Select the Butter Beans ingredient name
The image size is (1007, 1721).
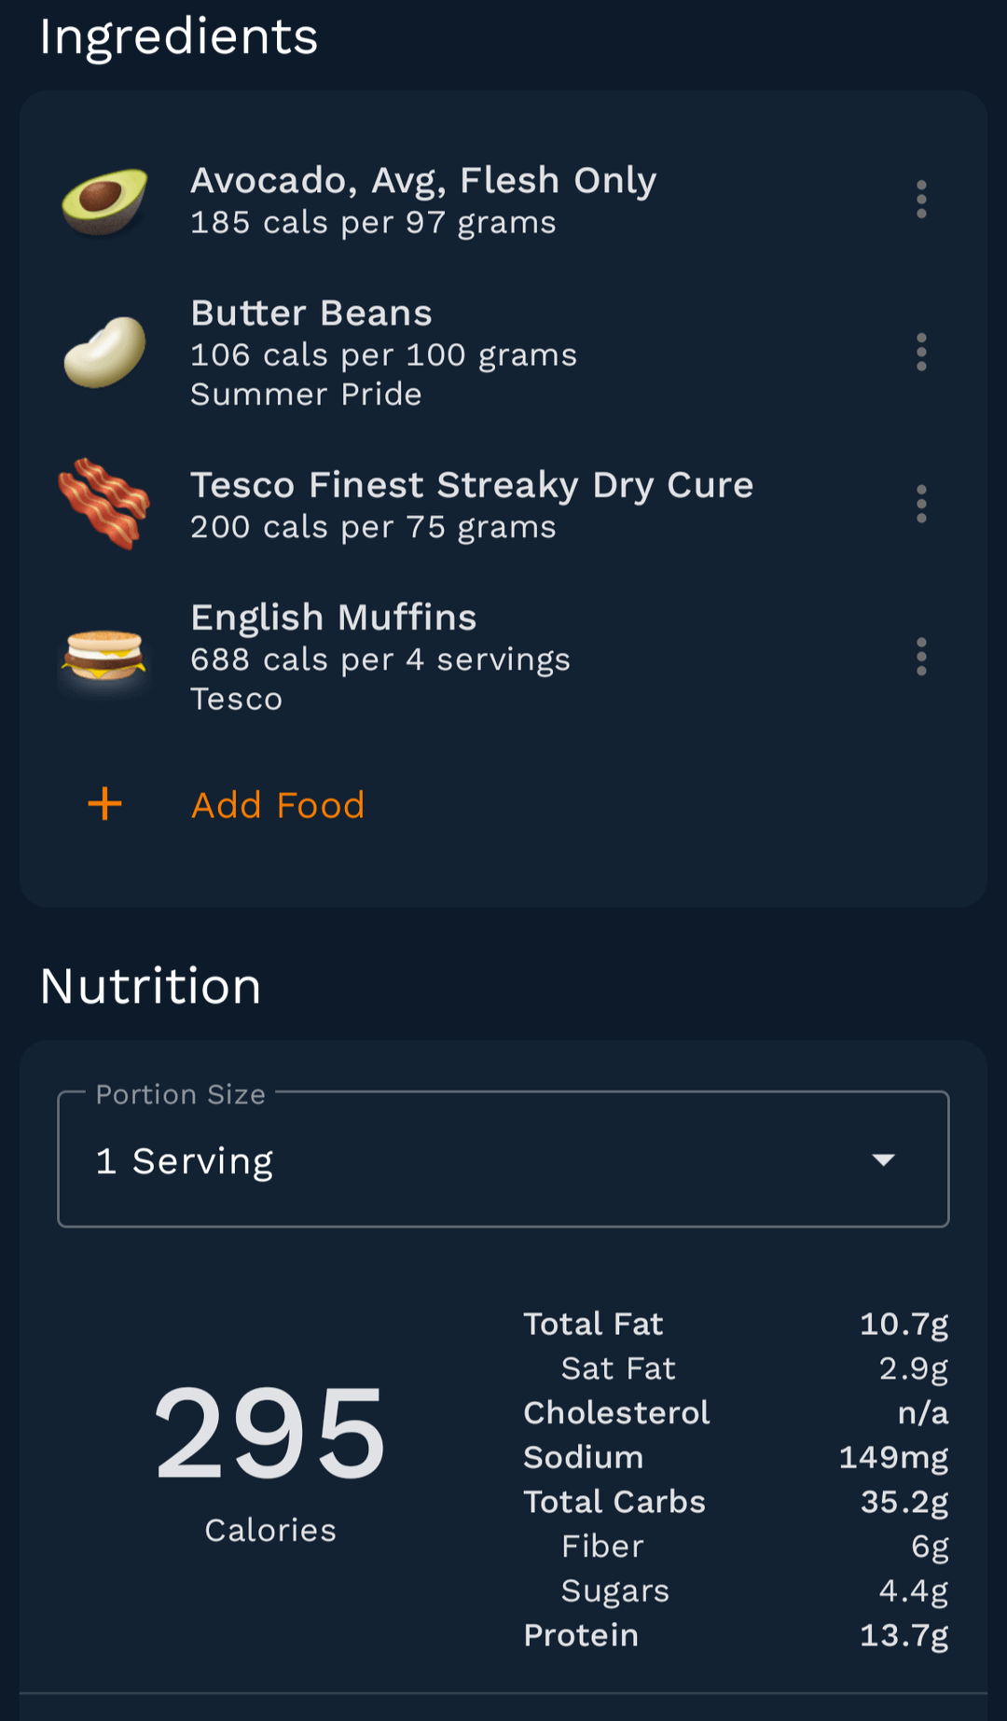coord(311,313)
